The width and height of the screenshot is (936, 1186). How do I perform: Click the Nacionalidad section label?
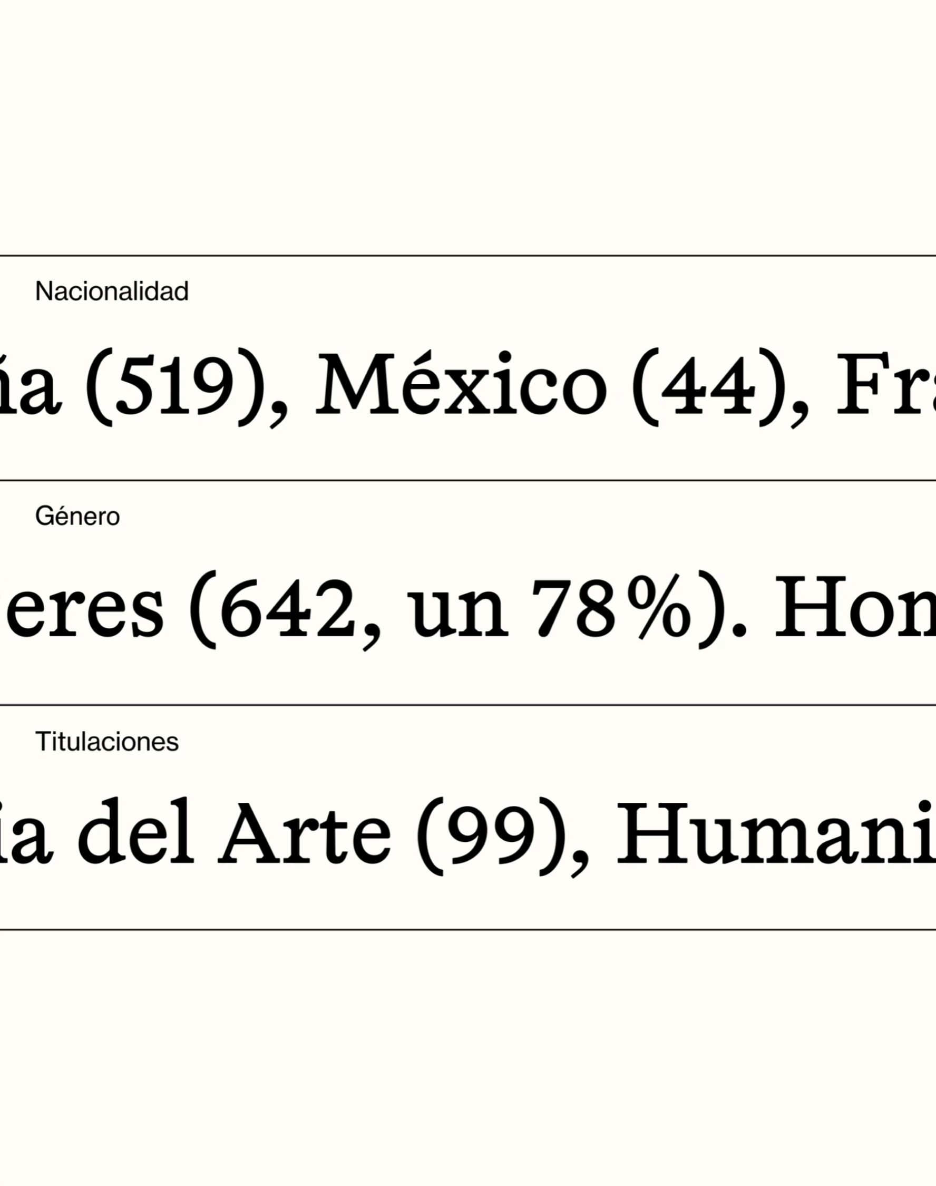tap(112, 291)
